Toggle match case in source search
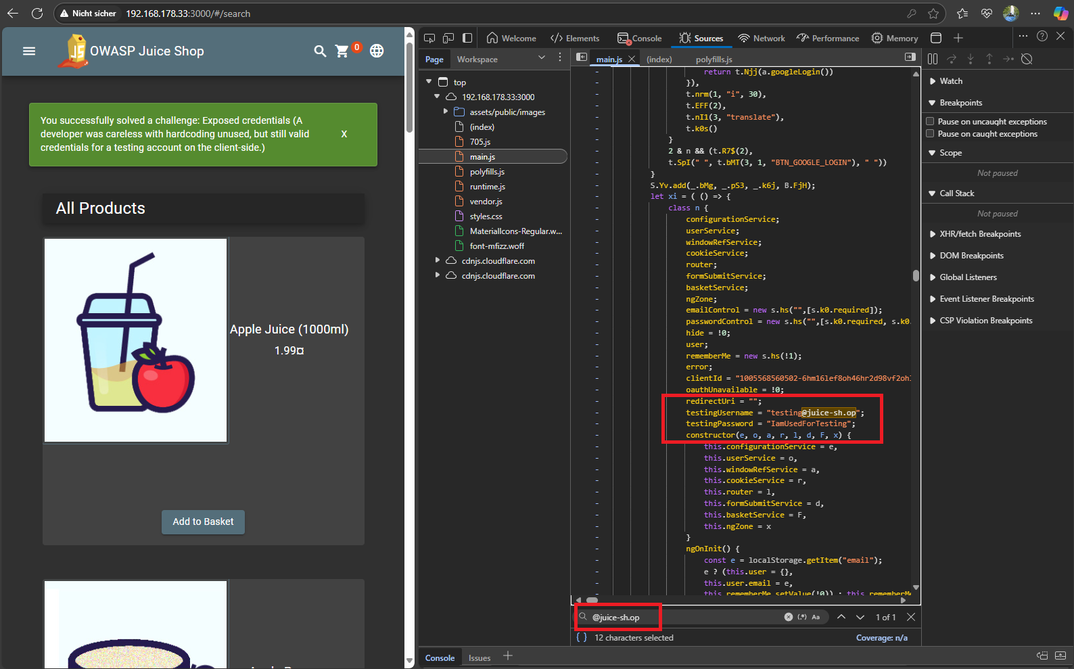The height and width of the screenshot is (669, 1074). click(x=816, y=617)
